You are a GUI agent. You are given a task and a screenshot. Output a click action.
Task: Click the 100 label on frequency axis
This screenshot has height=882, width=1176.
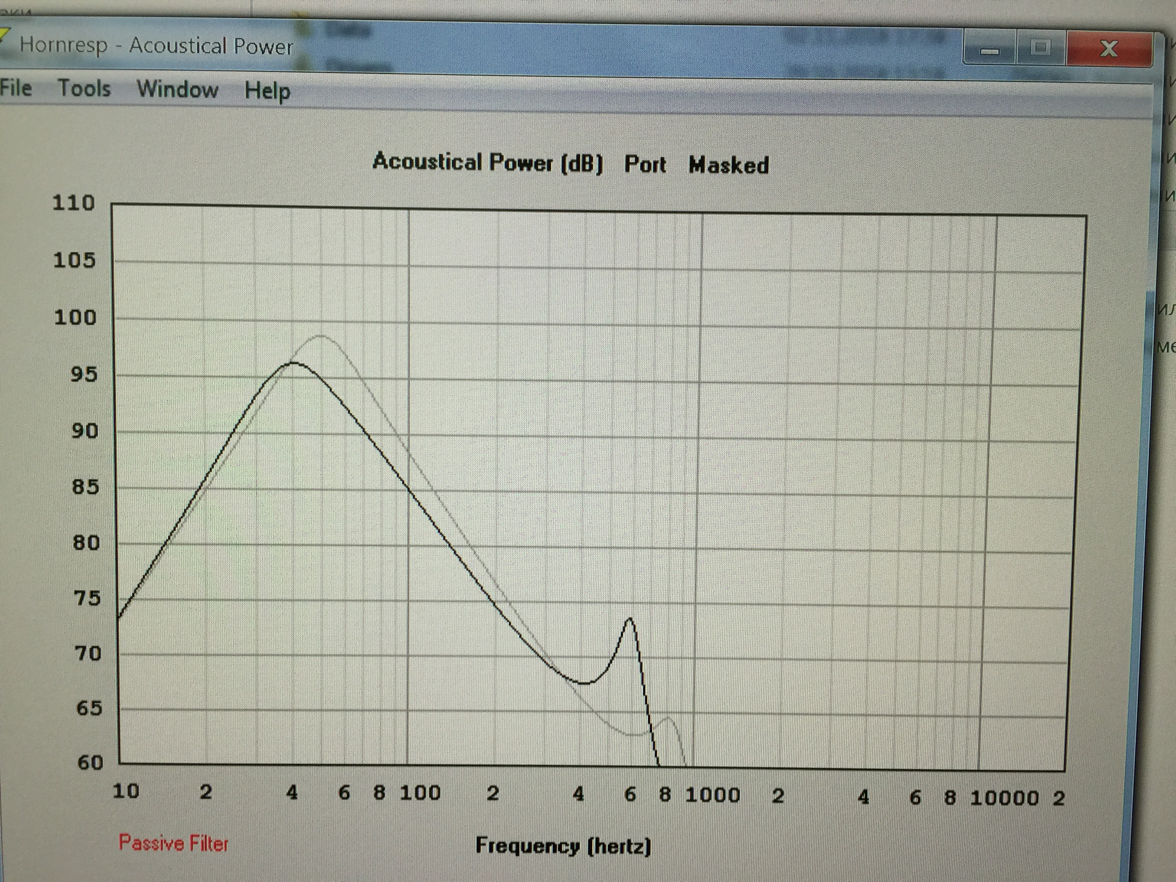coord(420,793)
